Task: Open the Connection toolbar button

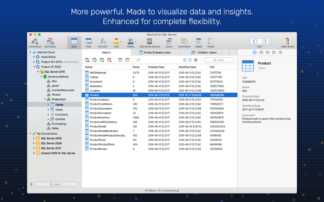Action: 35,43
